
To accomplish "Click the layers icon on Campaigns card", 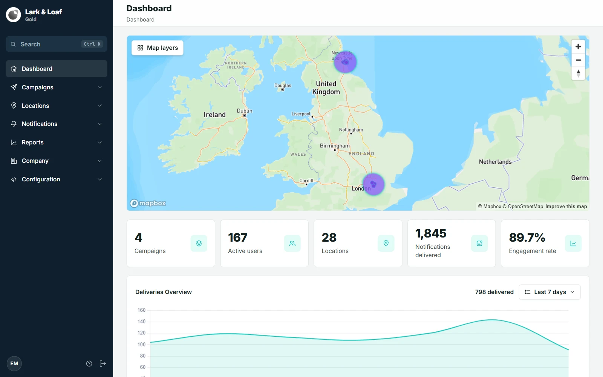I will tap(199, 244).
